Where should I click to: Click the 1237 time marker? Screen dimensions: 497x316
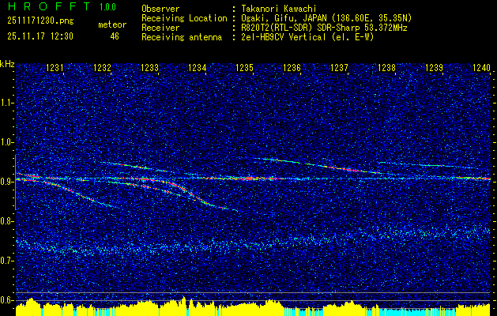coord(339,68)
